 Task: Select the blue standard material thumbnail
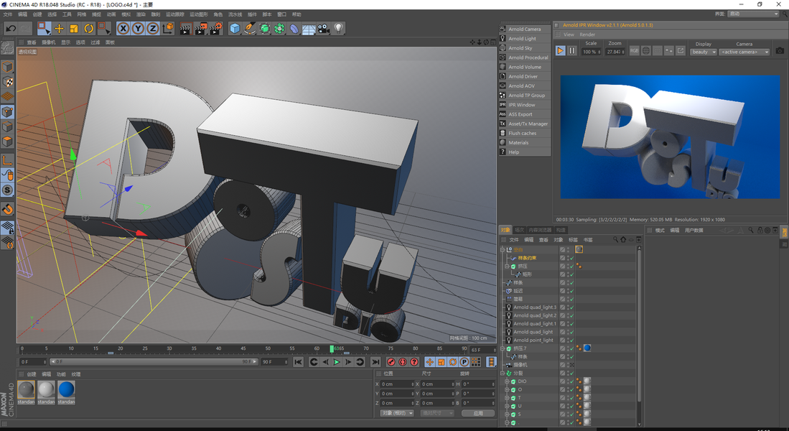[x=67, y=389]
